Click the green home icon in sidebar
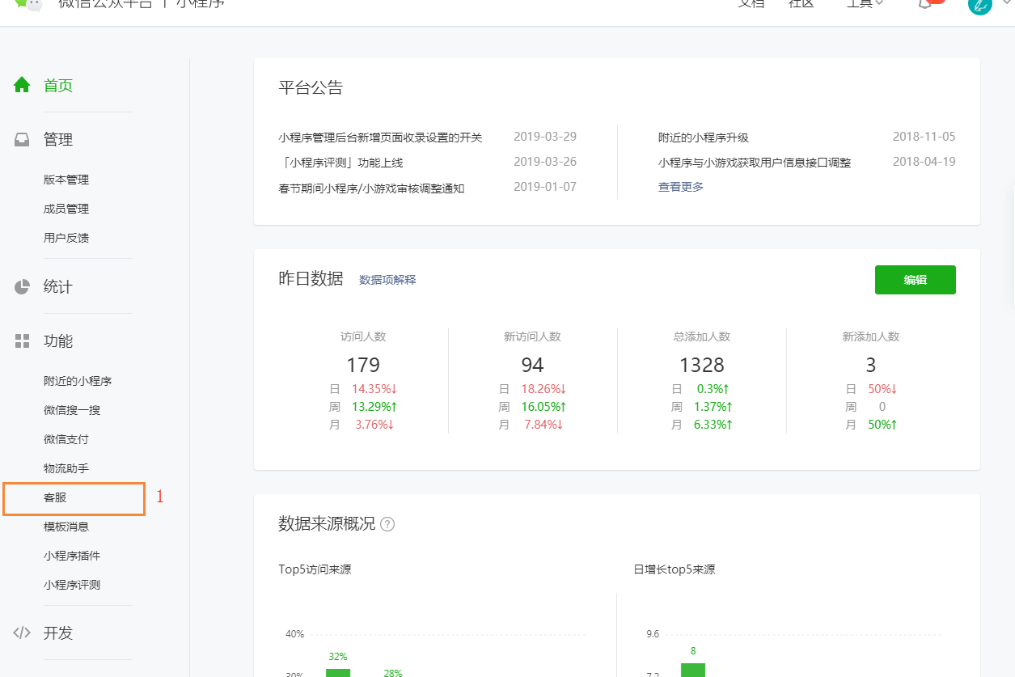The image size is (1015, 677). tap(22, 85)
